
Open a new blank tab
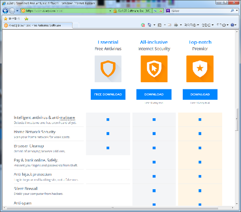(x=76, y=26)
